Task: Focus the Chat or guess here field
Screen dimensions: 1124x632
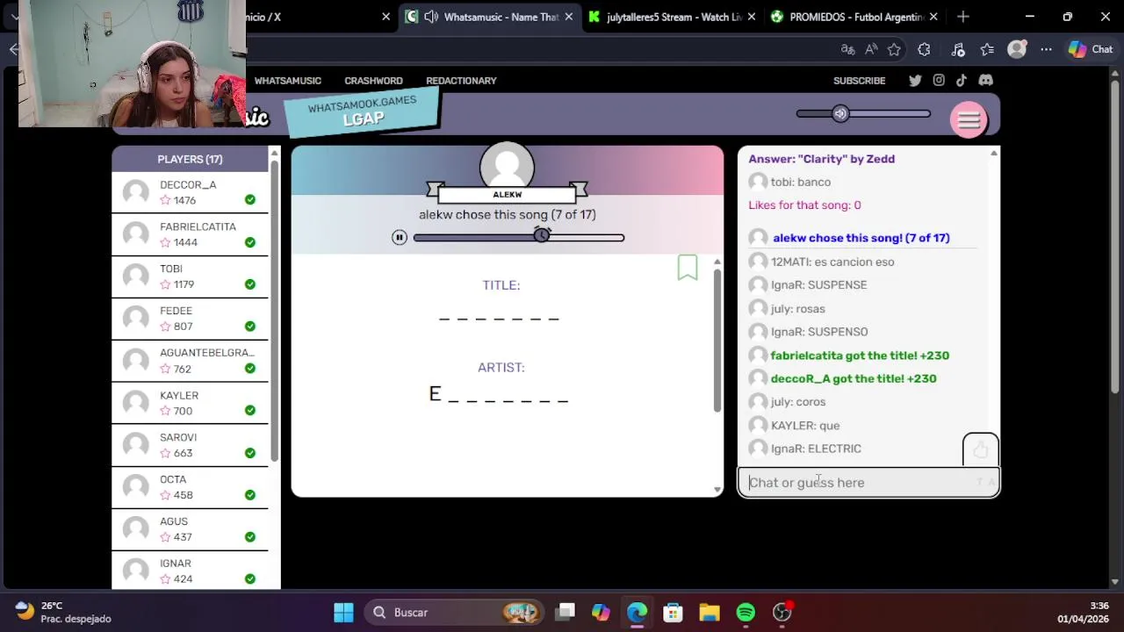Action: pos(868,482)
